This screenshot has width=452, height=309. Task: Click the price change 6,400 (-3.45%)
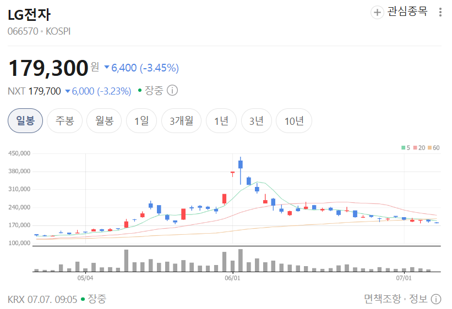pyautogui.click(x=141, y=68)
